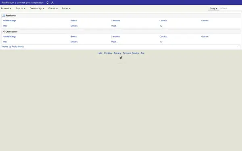Open Movies under Crossovers
The image size is (242, 151).
point(74,41)
